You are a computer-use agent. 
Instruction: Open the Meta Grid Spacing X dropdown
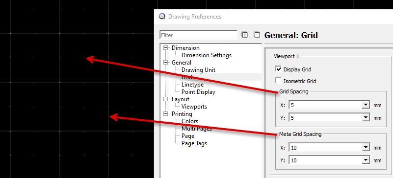point(366,148)
